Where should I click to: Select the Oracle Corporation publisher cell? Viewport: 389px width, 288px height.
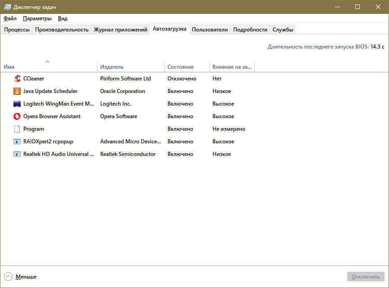point(123,91)
